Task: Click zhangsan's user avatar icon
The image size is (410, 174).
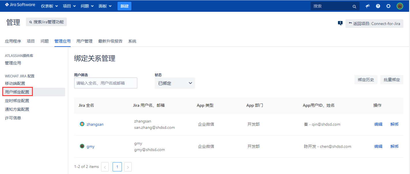Action: click(82, 124)
